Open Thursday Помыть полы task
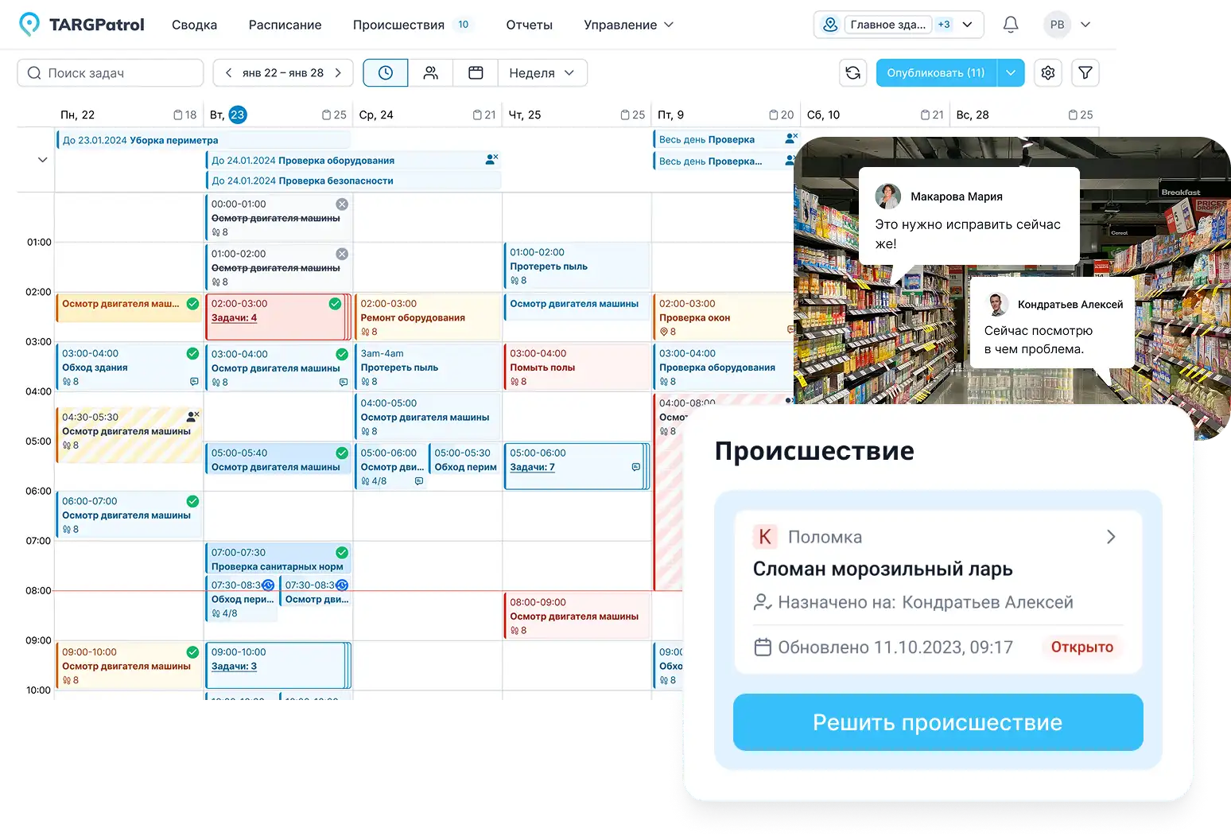This screenshot has height=840, width=1231. point(577,367)
